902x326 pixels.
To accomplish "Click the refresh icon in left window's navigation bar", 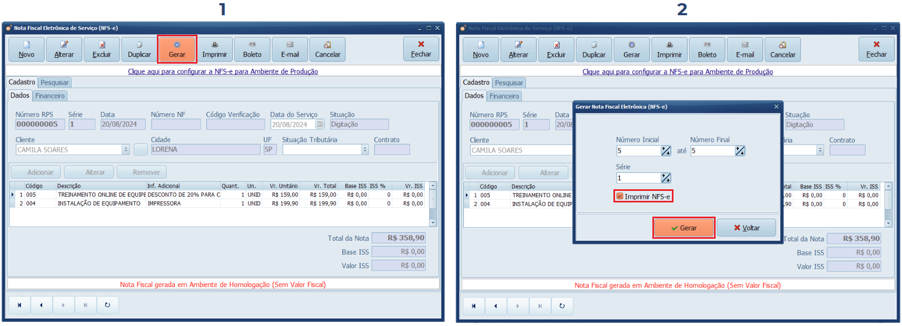I will tap(107, 305).
